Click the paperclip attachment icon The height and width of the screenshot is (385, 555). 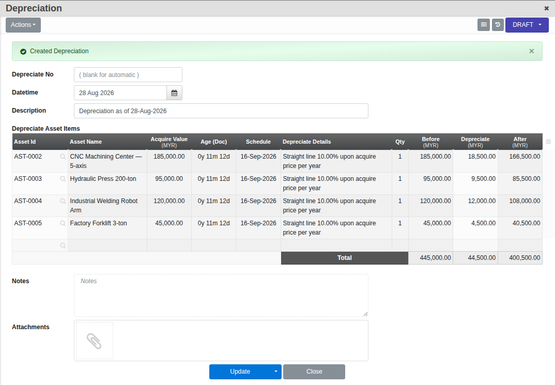(94, 341)
